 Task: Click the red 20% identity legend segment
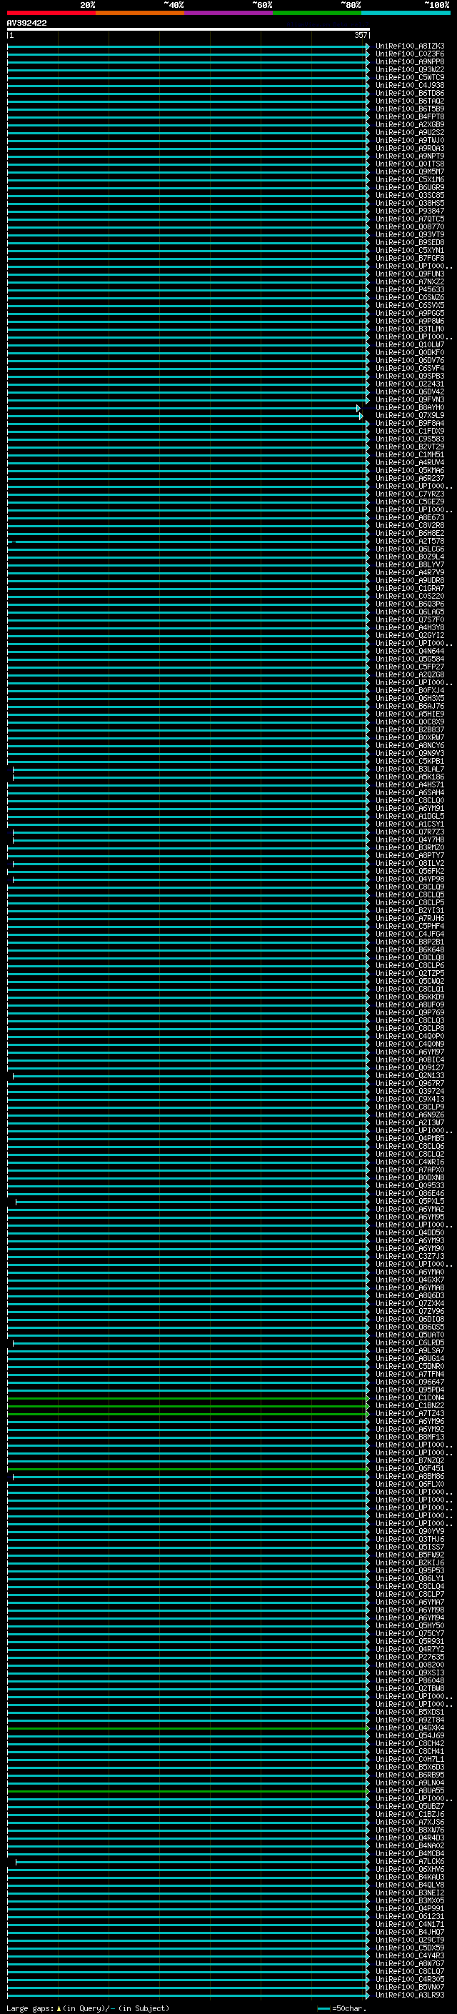(51, 13)
